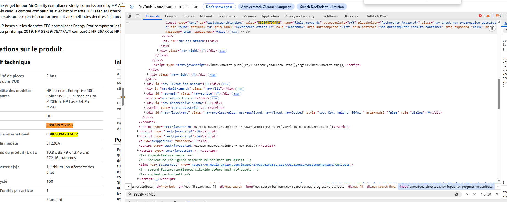Image resolution: width=507 pixels, height=202 pixels.
Task: Expand the nav-progressive-subnav div
Action: [x=145, y=103]
